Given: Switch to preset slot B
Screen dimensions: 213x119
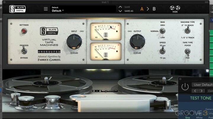Looking at the screenshot, I should point(154,9).
